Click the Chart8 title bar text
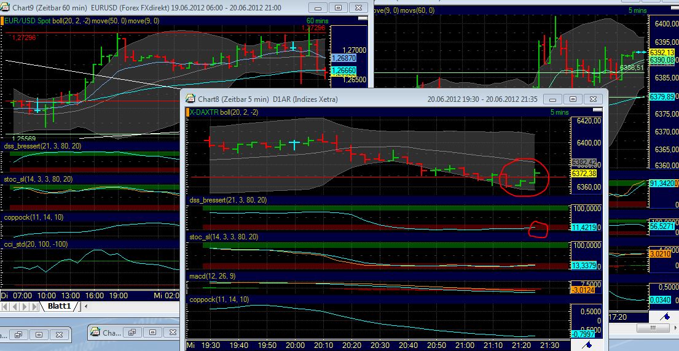The image size is (679, 351). (268, 99)
